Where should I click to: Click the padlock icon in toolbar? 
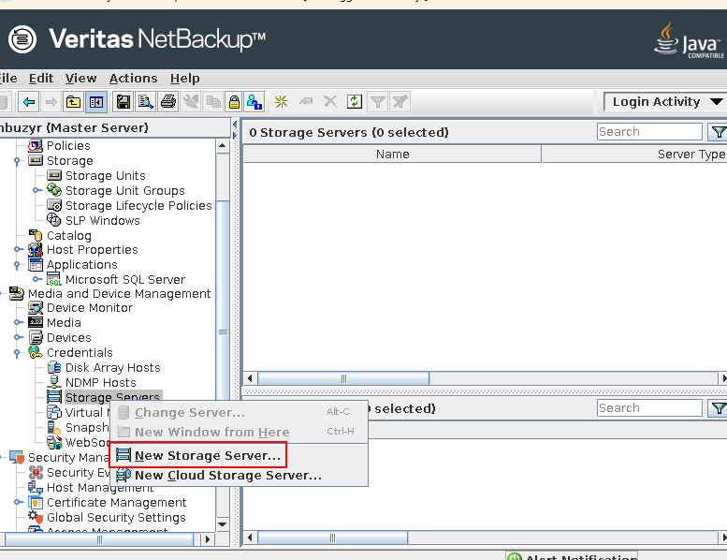[x=235, y=102]
